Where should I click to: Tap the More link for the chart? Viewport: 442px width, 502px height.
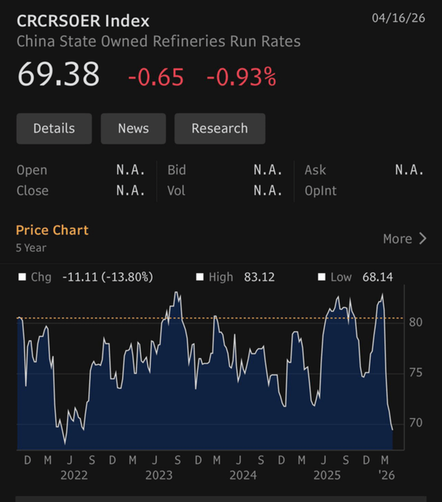click(398, 239)
